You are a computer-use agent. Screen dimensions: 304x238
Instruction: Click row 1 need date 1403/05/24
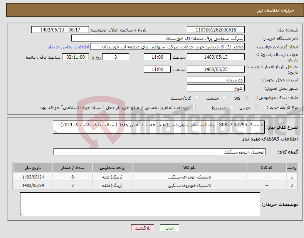click(x=33, y=177)
